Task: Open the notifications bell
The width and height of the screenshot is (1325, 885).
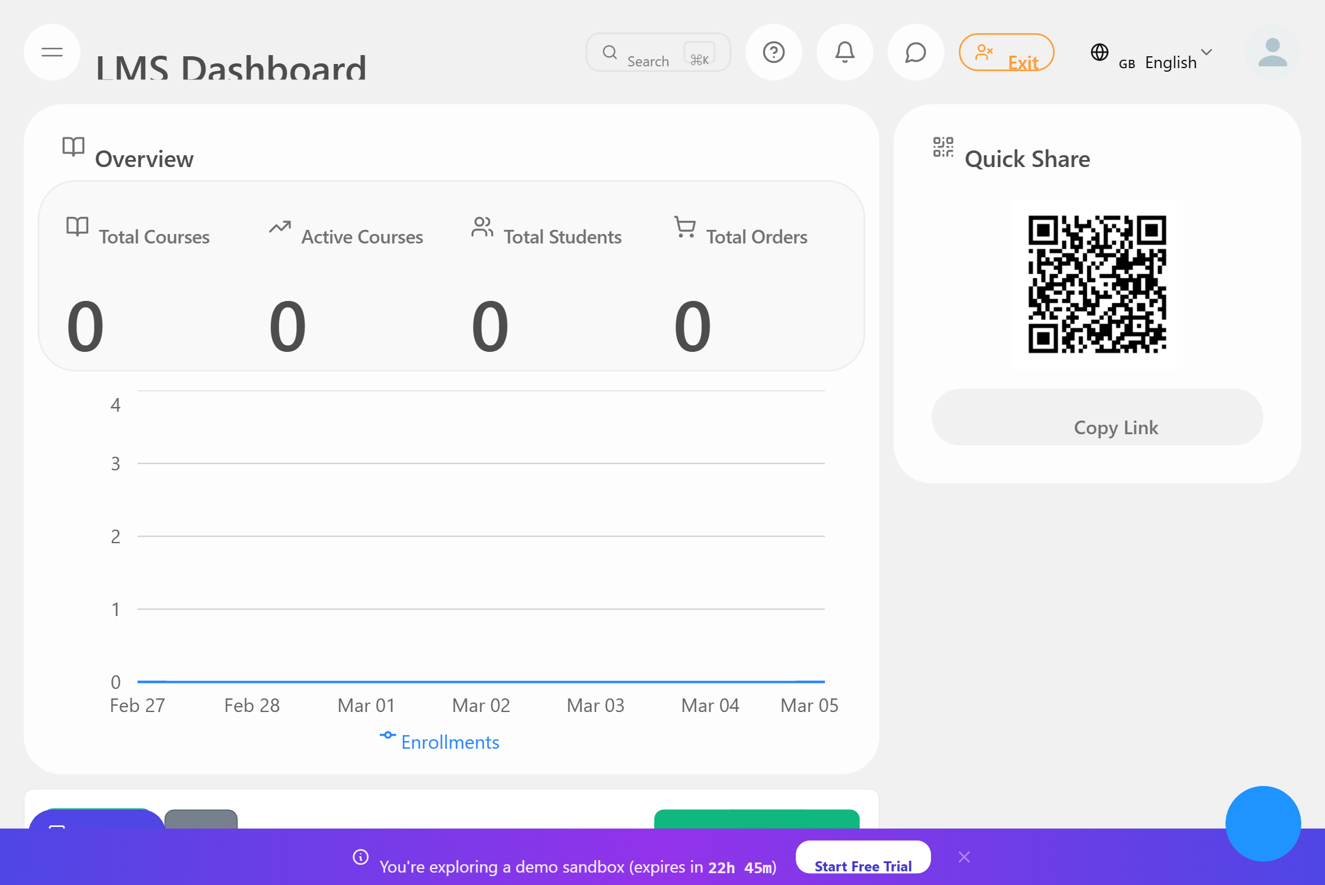Action: [845, 53]
